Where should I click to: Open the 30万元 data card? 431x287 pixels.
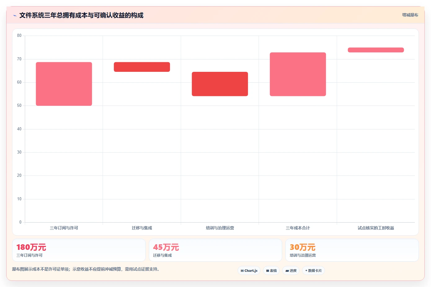pos(352,250)
